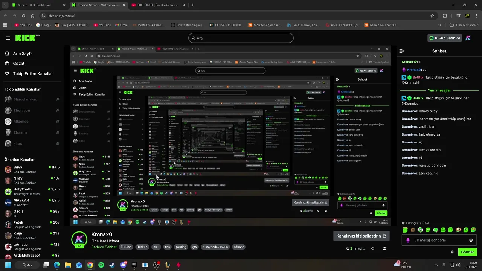Open OBS Studio from taskbar
The image size is (482, 271).
156,265
